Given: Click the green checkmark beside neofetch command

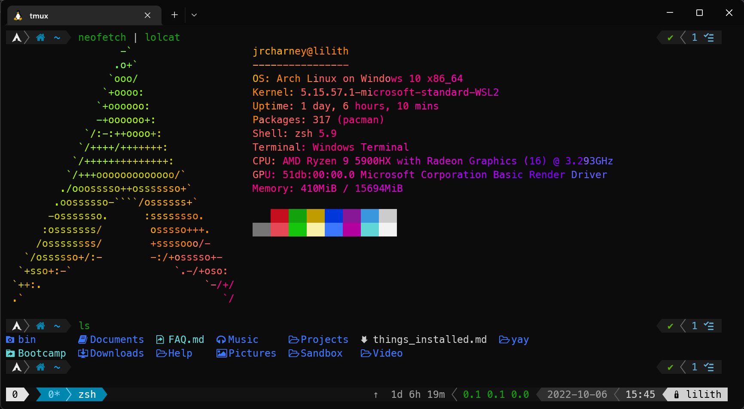Looking at the screenshot, I should click(x=670, y=38).
